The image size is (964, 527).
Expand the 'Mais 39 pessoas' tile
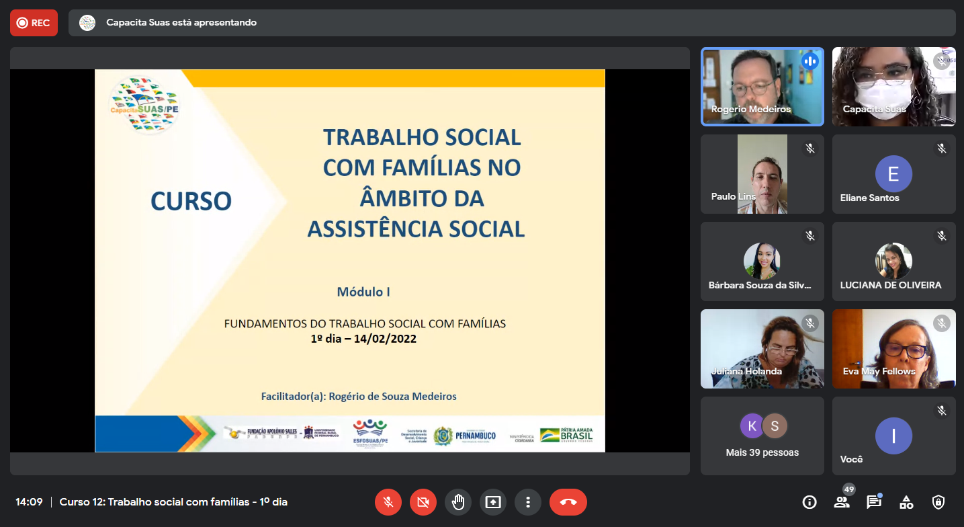762,436
